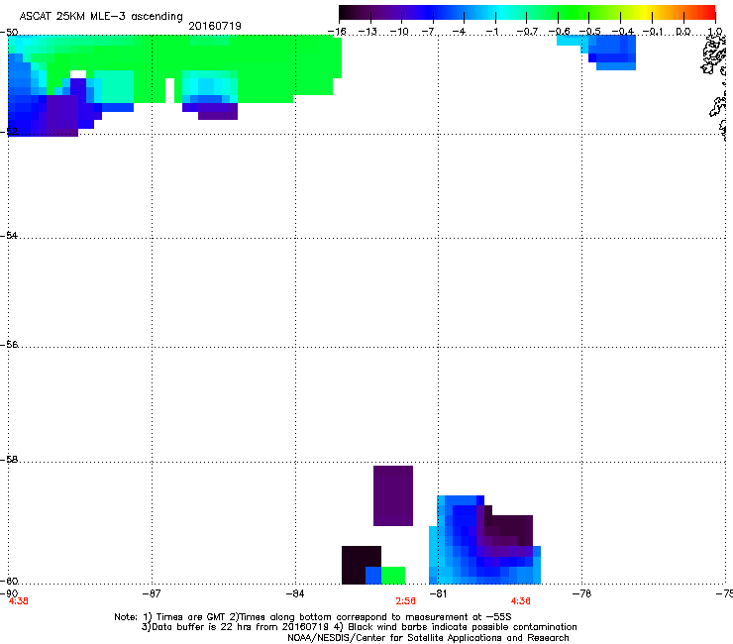Select the date 20160719 under the title
Viewport: 733px width, 644px height.
pos(215,26)
